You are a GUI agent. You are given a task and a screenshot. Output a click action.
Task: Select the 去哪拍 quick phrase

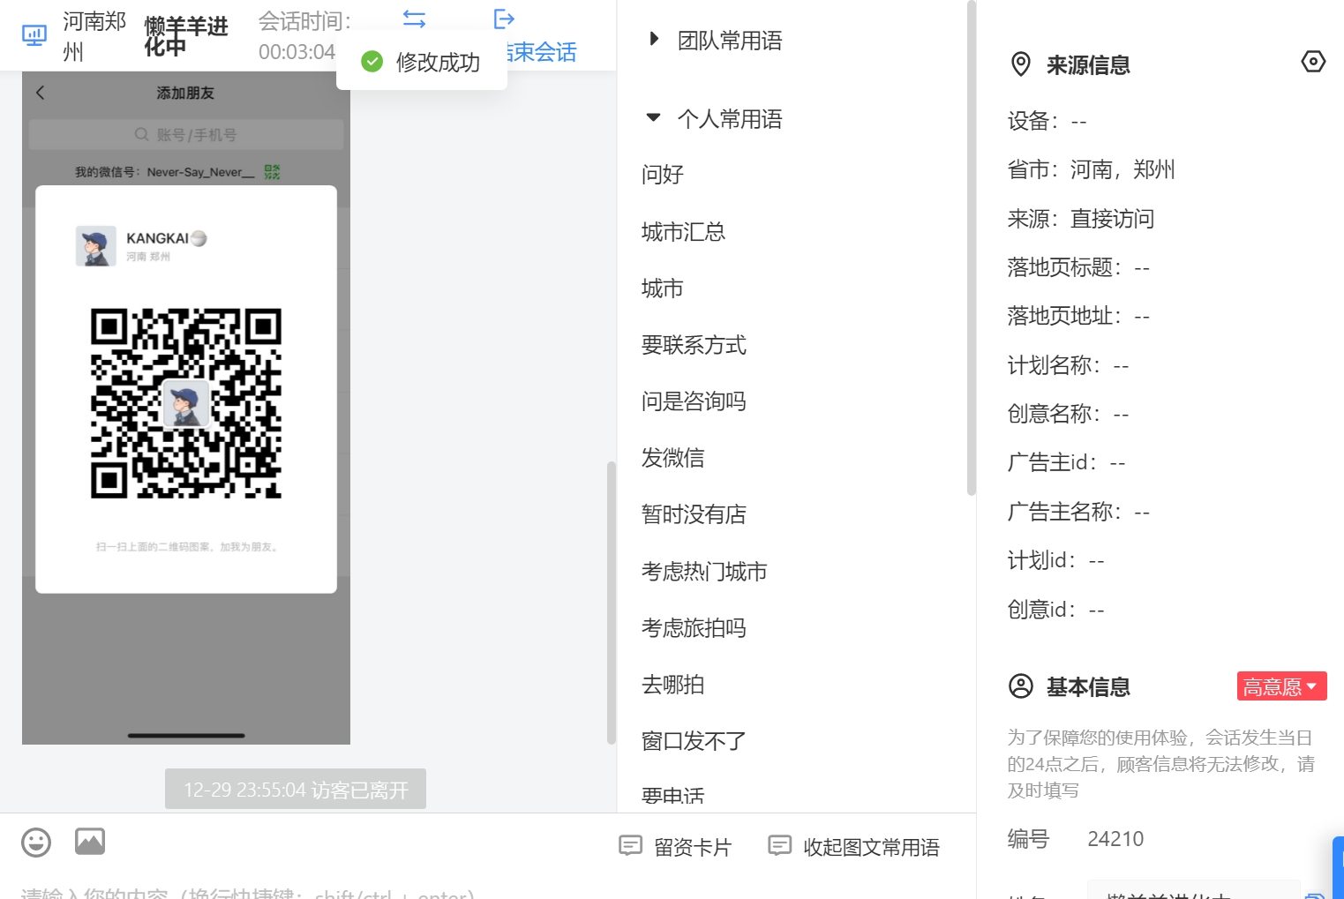tap(673, 685)
